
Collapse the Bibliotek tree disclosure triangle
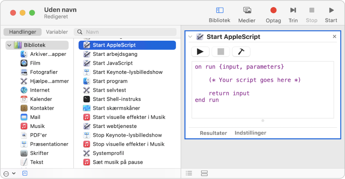pos(9,45)
